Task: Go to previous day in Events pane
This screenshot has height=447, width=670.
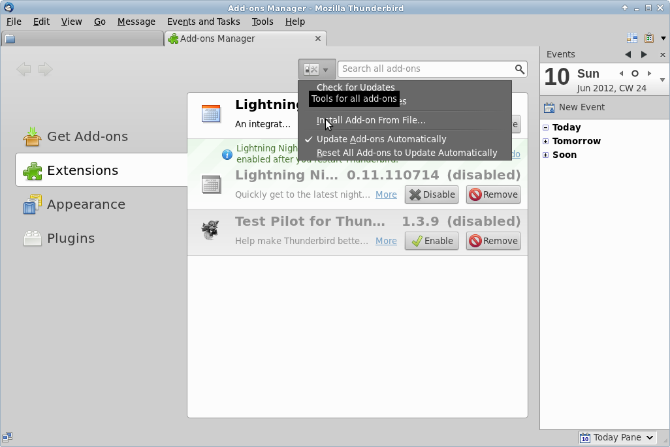Action: [628, 55]
